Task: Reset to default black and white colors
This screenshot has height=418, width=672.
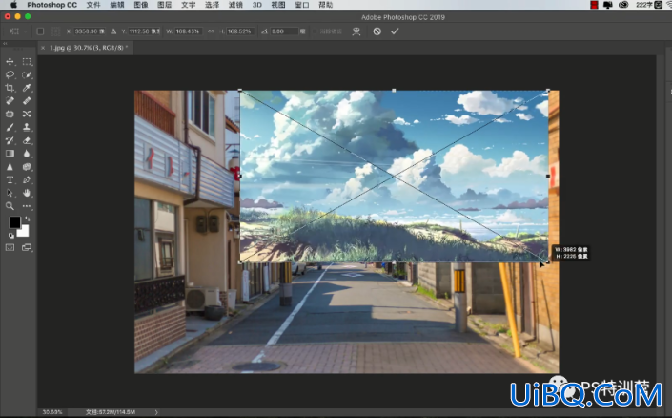Action: tap(10, 235)
